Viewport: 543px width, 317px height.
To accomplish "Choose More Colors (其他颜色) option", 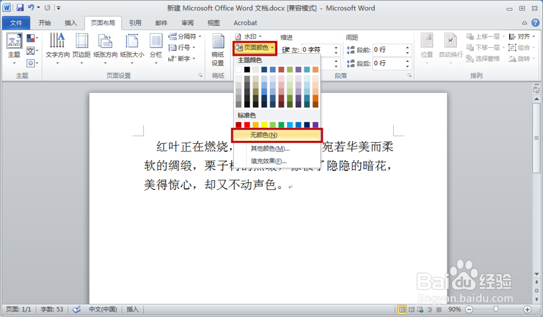I will (277, 149).
